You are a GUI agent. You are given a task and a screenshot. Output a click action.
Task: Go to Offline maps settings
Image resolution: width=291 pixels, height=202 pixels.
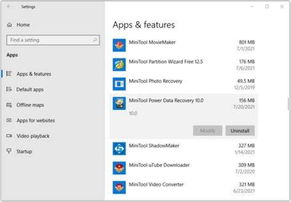30,105
